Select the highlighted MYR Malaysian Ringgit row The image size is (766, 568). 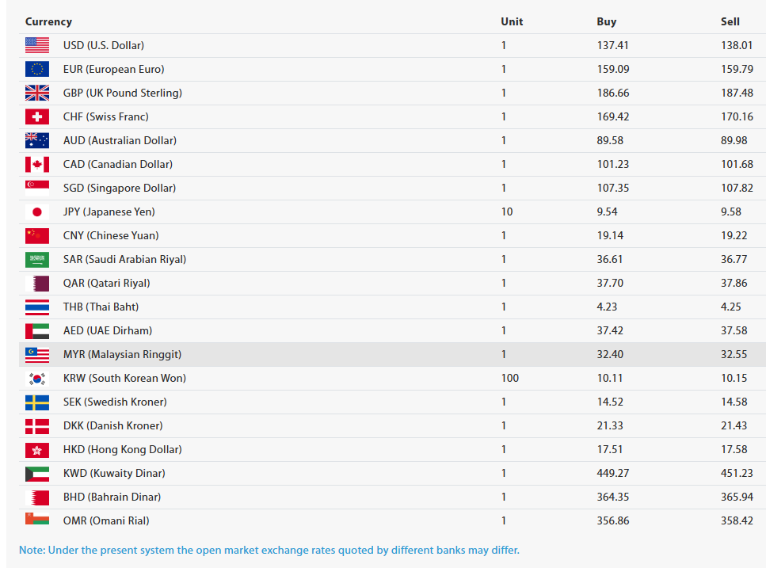click(392, 355)
